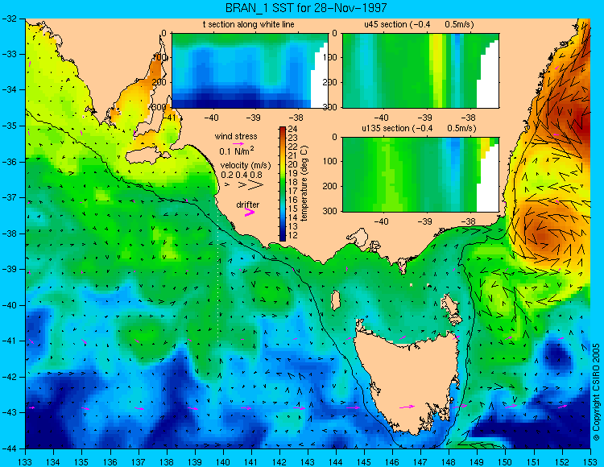Select the temperature color bar
Viewport: 604px width, 467px height.
tap(283, 184)
